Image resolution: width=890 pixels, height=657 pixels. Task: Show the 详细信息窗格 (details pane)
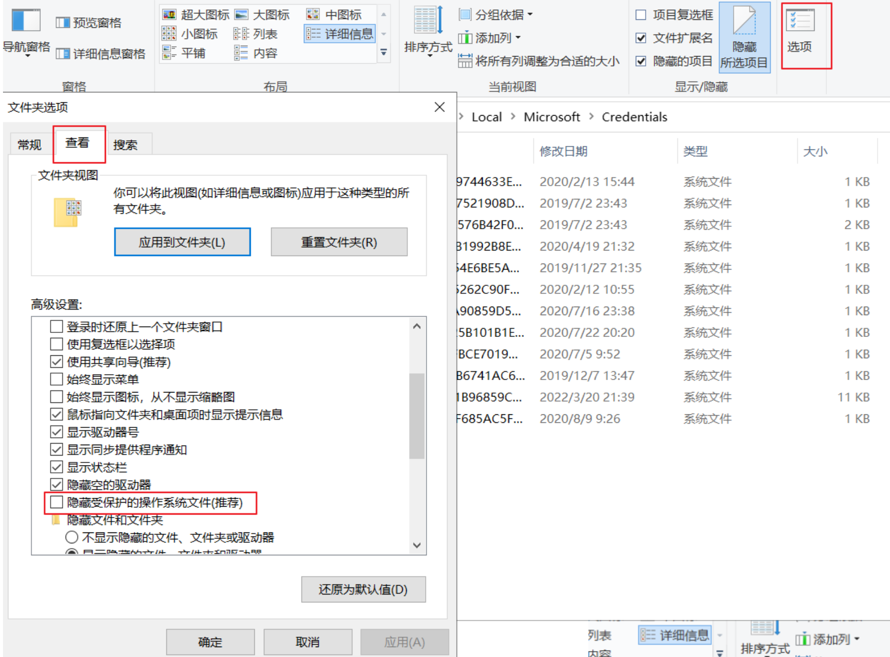pos(101,55)
